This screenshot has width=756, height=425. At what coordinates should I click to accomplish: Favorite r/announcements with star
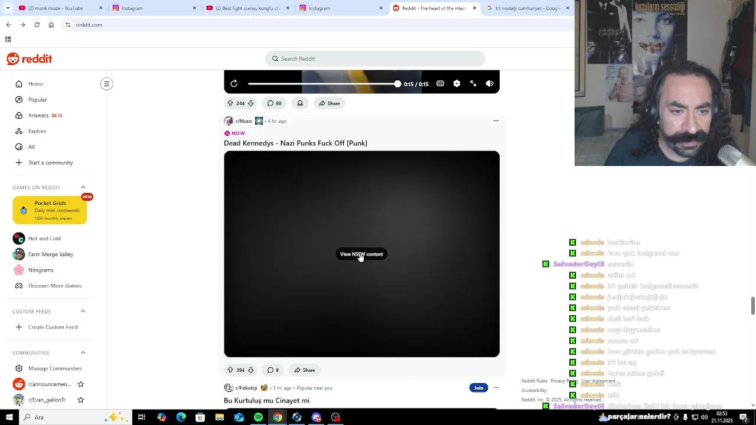(81, 384)
